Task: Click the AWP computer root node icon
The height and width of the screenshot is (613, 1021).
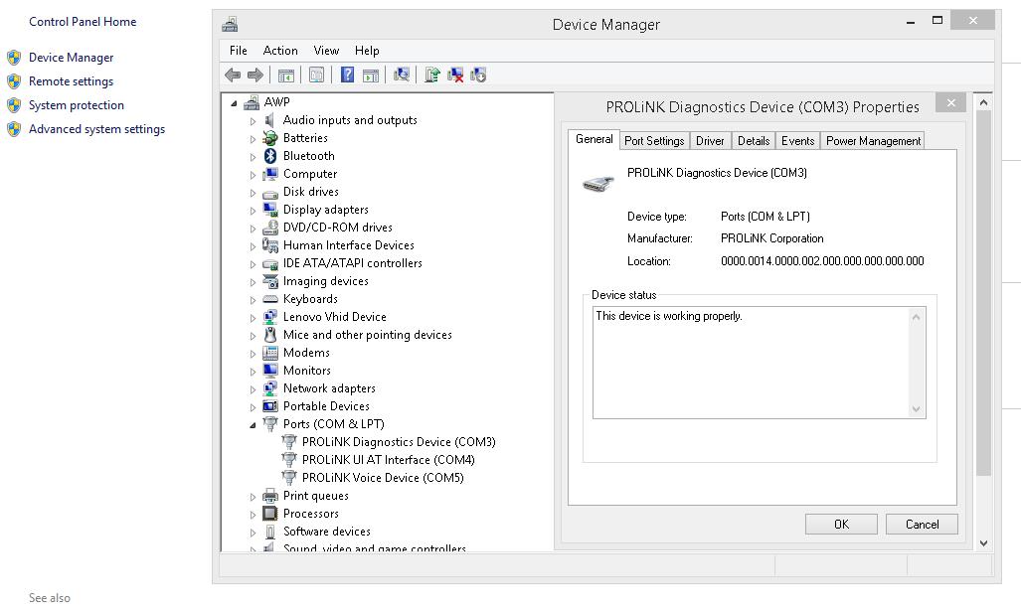Action: click(x=252, y=102)
